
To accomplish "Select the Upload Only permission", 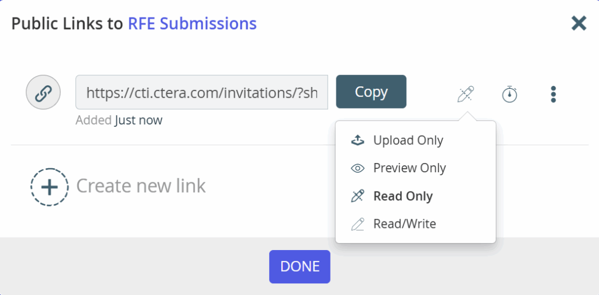I will click(408, 140).
